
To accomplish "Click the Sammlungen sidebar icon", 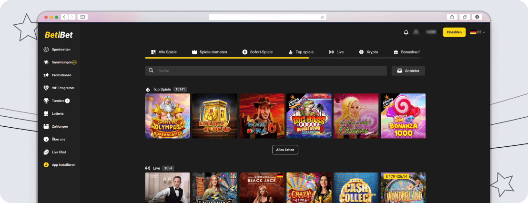I will click(x=46, y=62).
